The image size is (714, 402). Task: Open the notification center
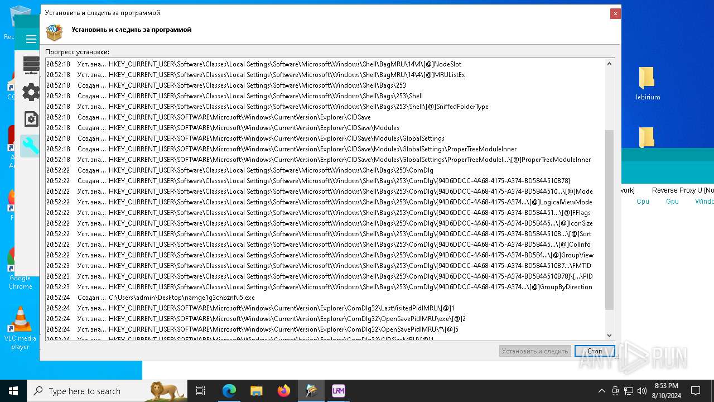[696, 391]
